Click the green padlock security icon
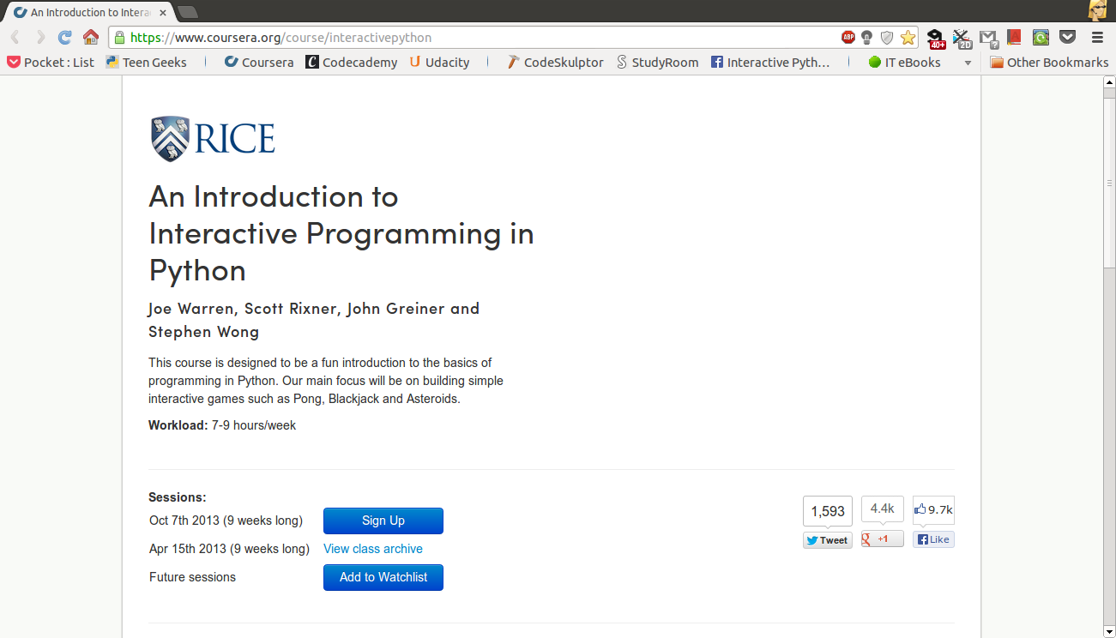 [119, 38]
